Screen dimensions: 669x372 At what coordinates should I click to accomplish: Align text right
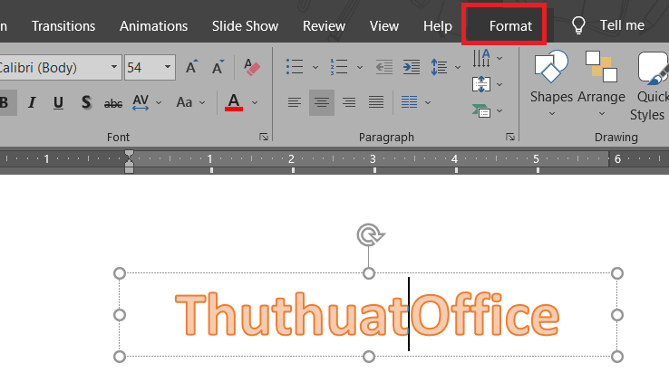pos(349,102)
